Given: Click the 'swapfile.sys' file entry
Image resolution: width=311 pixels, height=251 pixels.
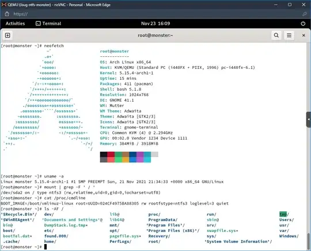Looking at the screenshot, I should coord(222,231).
